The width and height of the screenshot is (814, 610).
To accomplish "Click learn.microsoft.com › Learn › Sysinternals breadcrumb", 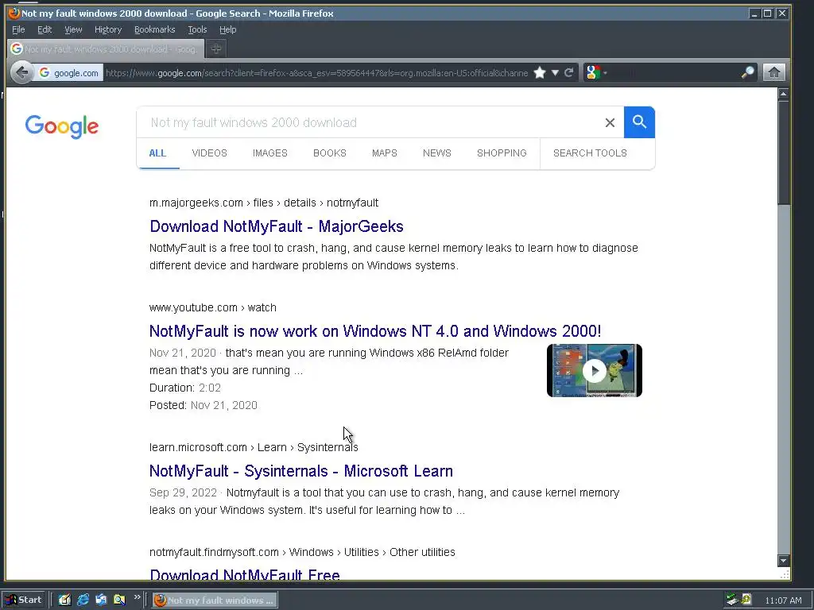I will tap(254, 448).
